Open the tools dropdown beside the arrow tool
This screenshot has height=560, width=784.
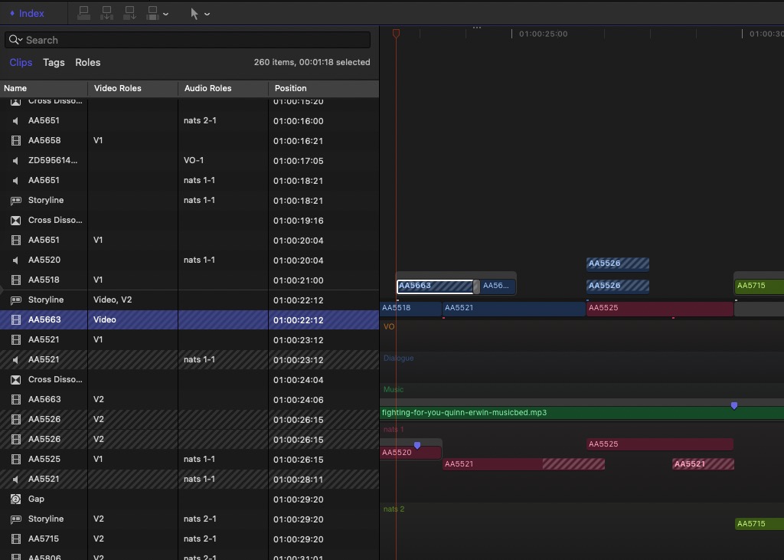[x=207, y=13]
